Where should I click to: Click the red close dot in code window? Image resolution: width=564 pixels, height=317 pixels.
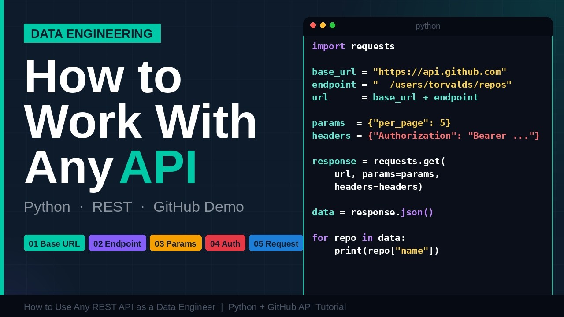click(313, 25)
